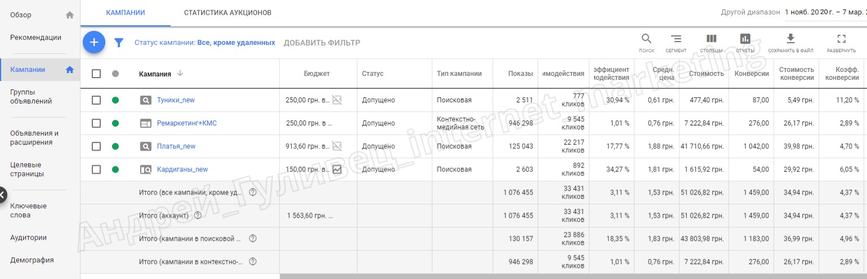This screenshot has height=279, width=867.
Task: Select the Платья_new row checkbox
Action: (x=96, y=146)
